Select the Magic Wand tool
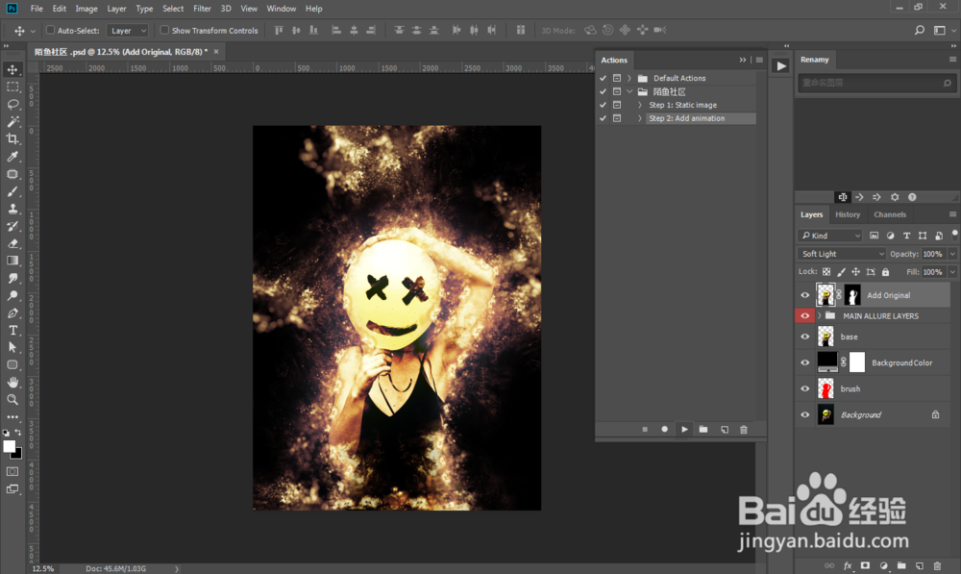Screen dimensions: 961x574 tap(12, 121)
